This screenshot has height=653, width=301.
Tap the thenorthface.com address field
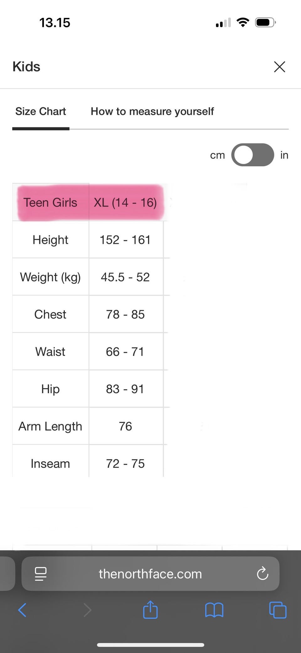coord(150,574)
